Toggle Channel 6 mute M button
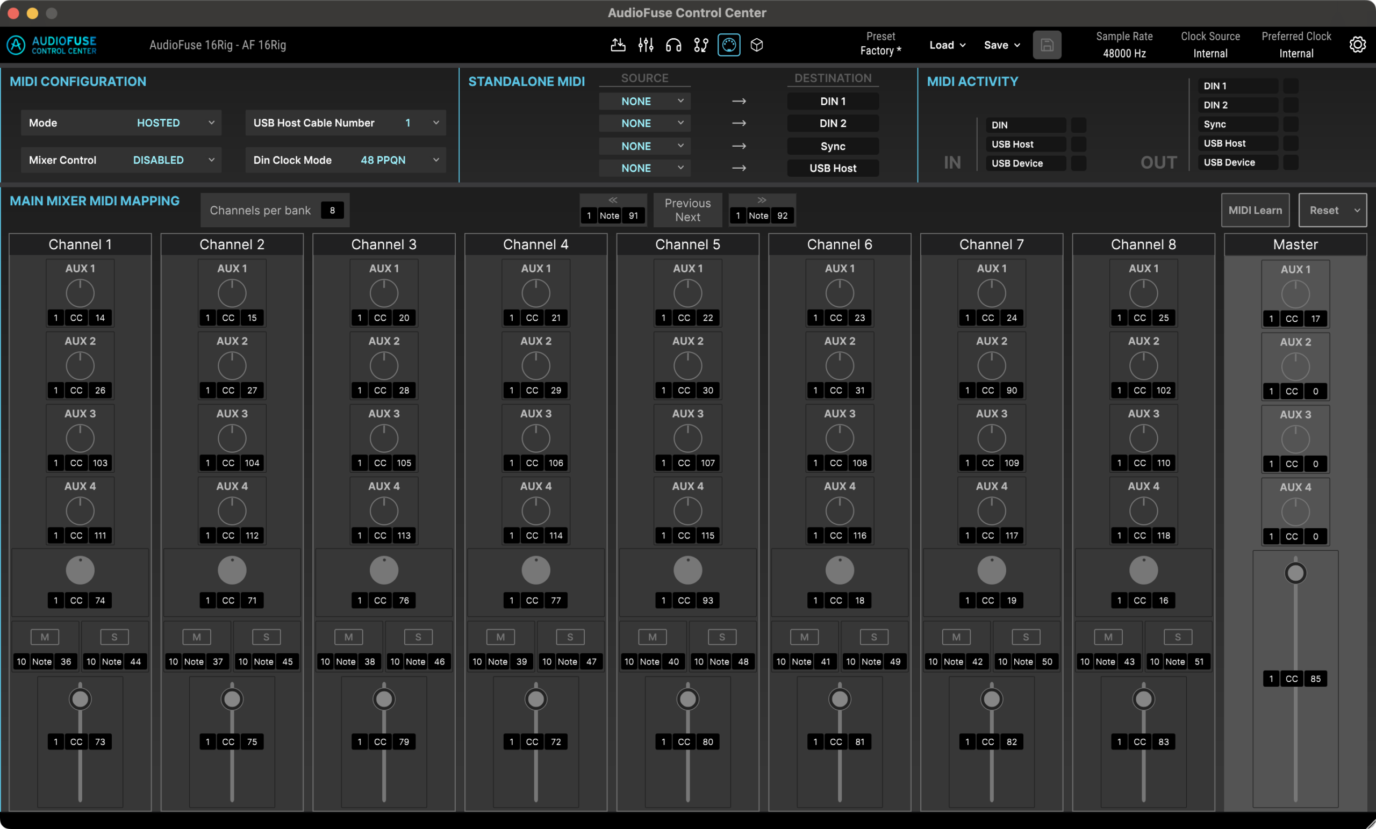 click(x=804, y=637)
